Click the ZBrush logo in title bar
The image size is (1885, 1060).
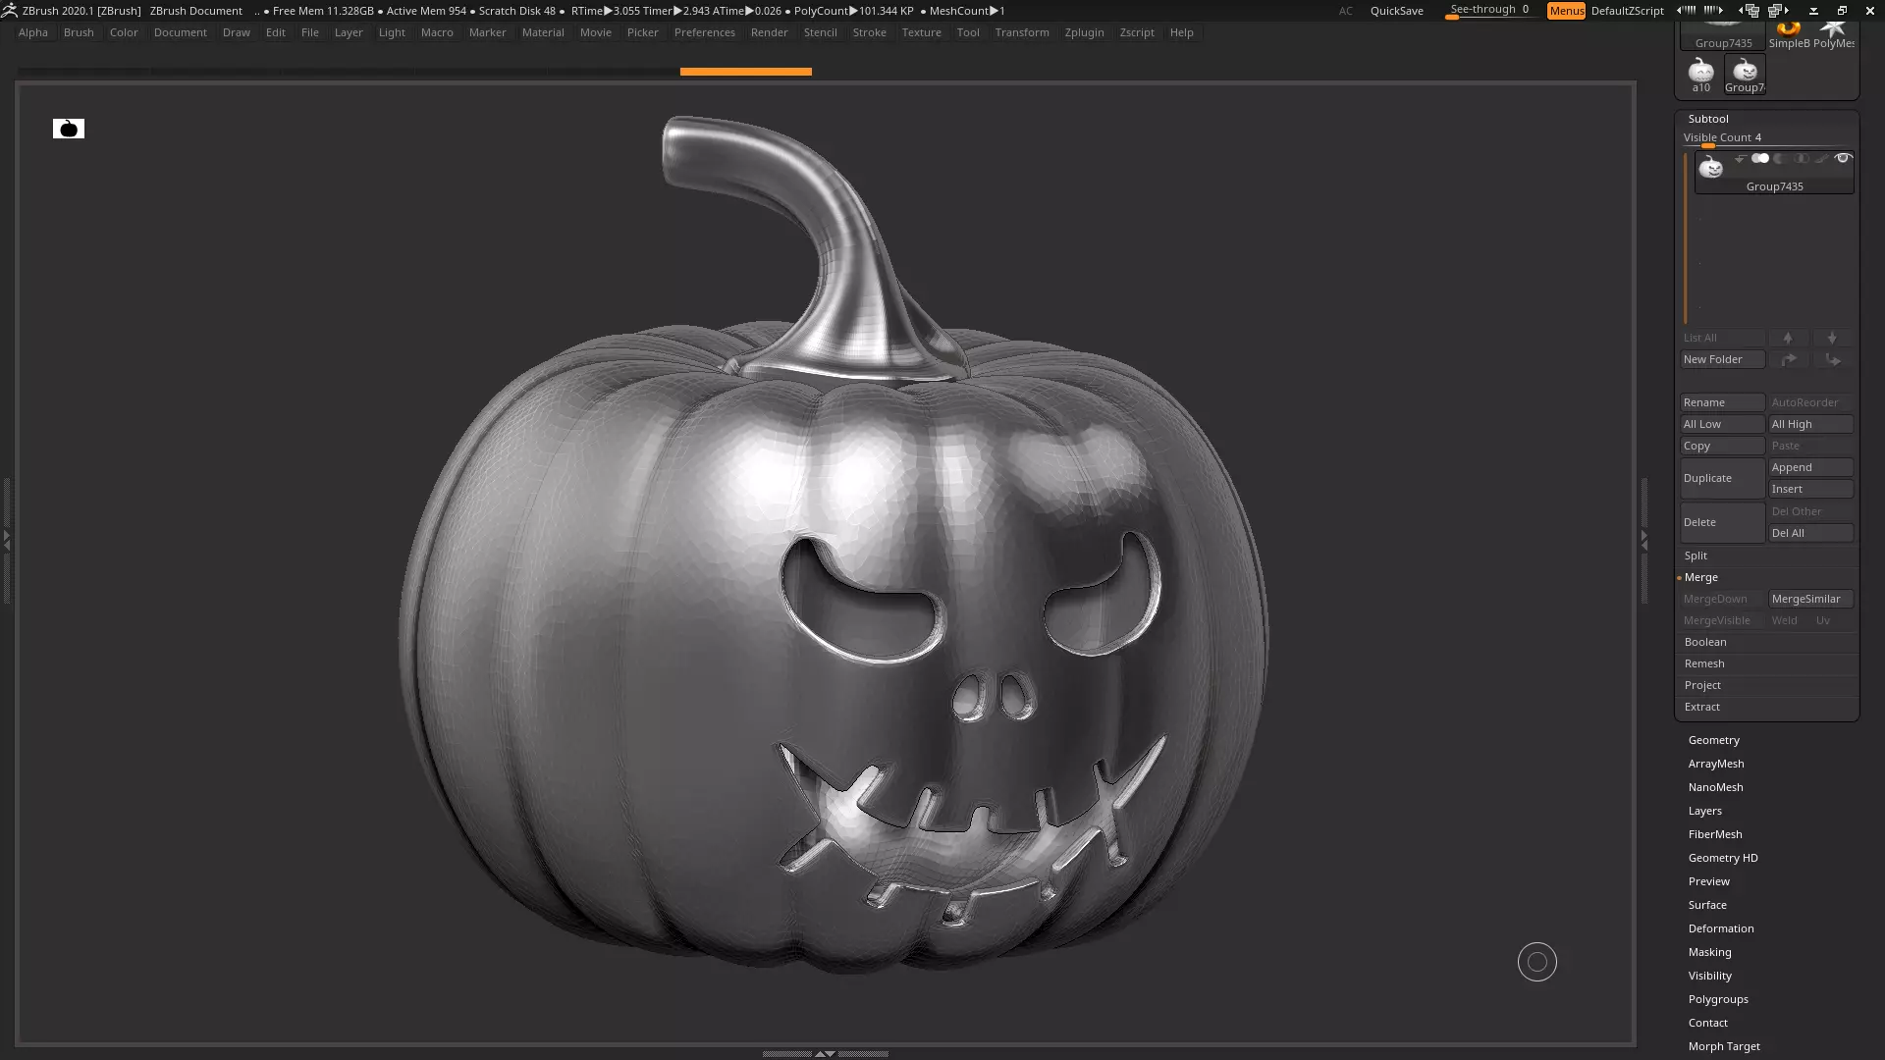[9, 10]
